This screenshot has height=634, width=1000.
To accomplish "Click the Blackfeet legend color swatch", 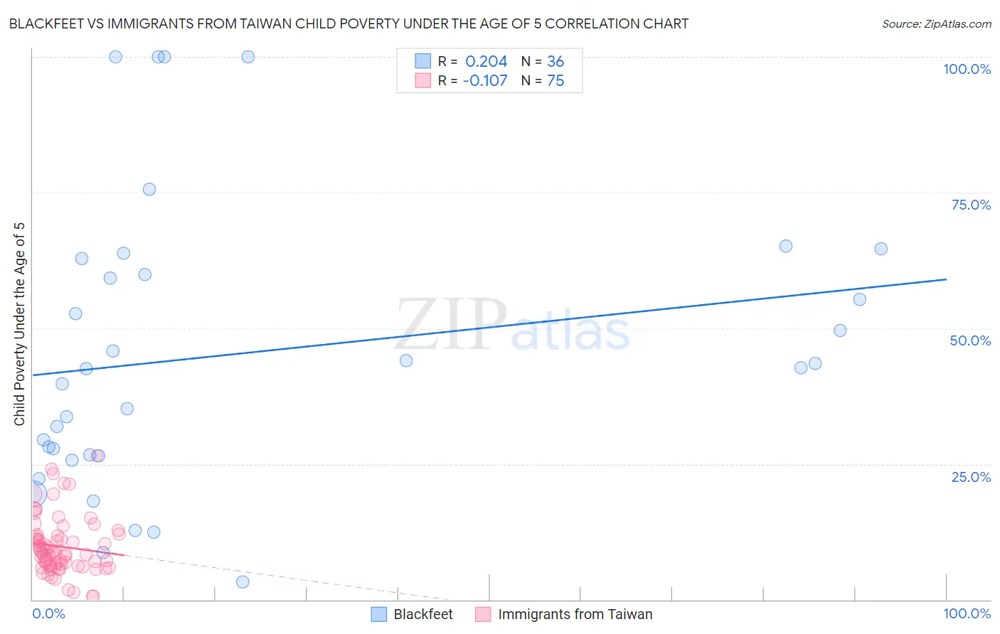I will point(379,614).
